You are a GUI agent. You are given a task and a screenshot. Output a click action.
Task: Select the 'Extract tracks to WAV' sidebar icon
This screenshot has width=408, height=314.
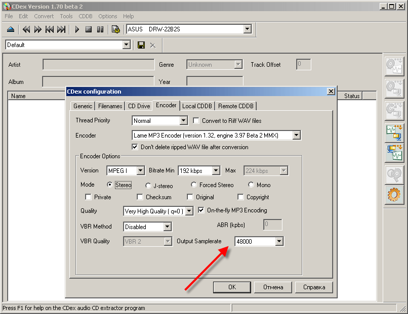394,66
